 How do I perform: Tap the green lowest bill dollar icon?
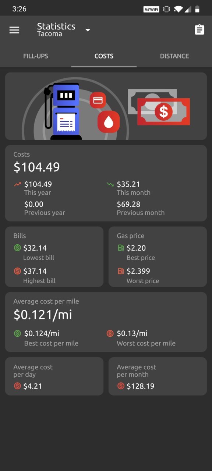[x=17, y=248]
